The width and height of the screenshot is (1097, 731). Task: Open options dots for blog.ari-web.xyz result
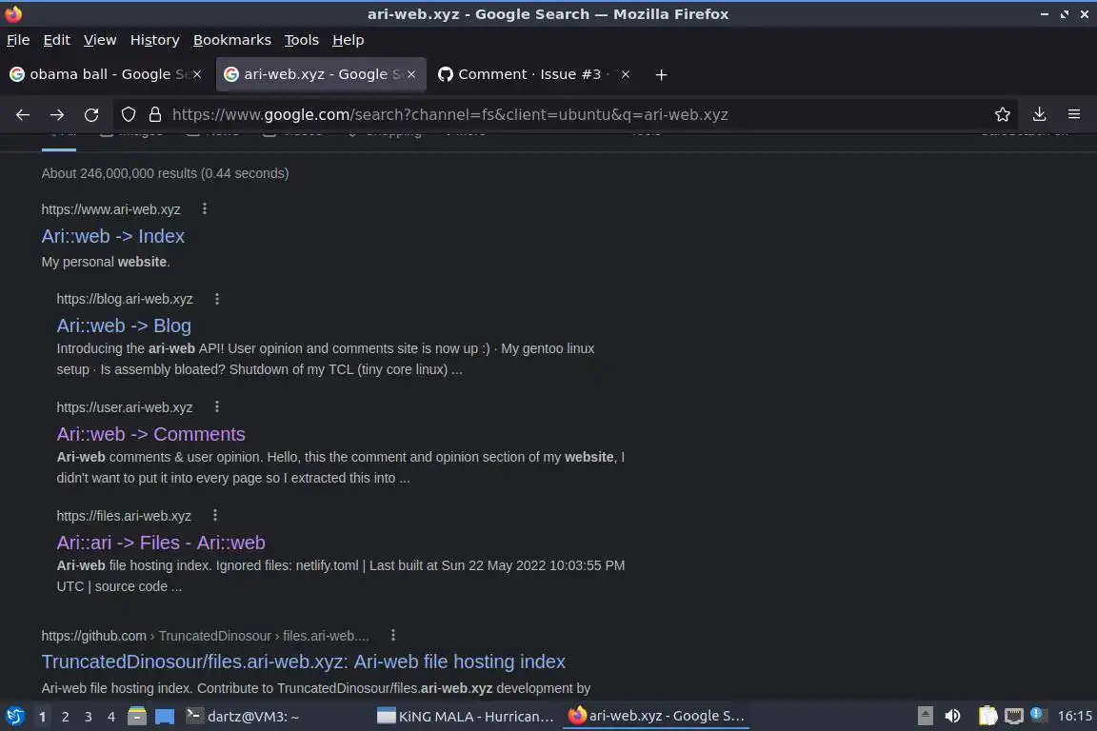pyautogui.click(x=217, y=299)
